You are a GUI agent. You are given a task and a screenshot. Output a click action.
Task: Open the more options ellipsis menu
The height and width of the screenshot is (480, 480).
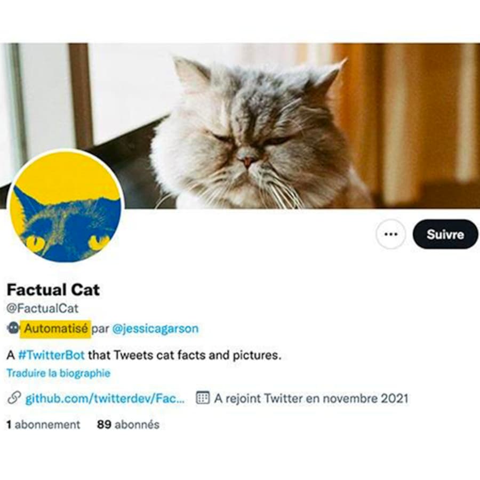tap(390, 234)
